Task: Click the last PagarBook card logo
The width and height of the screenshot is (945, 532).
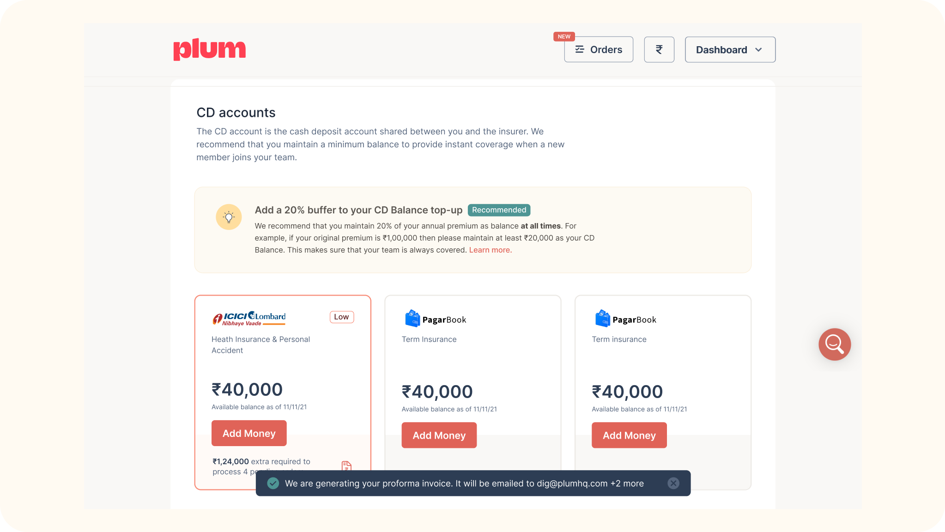Action: coord(625,319)
